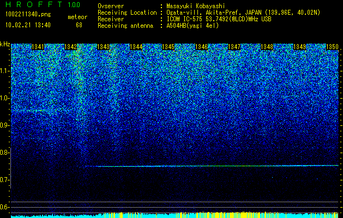
Task: Click the version number 1.0.0
Action: click(74, 4)
